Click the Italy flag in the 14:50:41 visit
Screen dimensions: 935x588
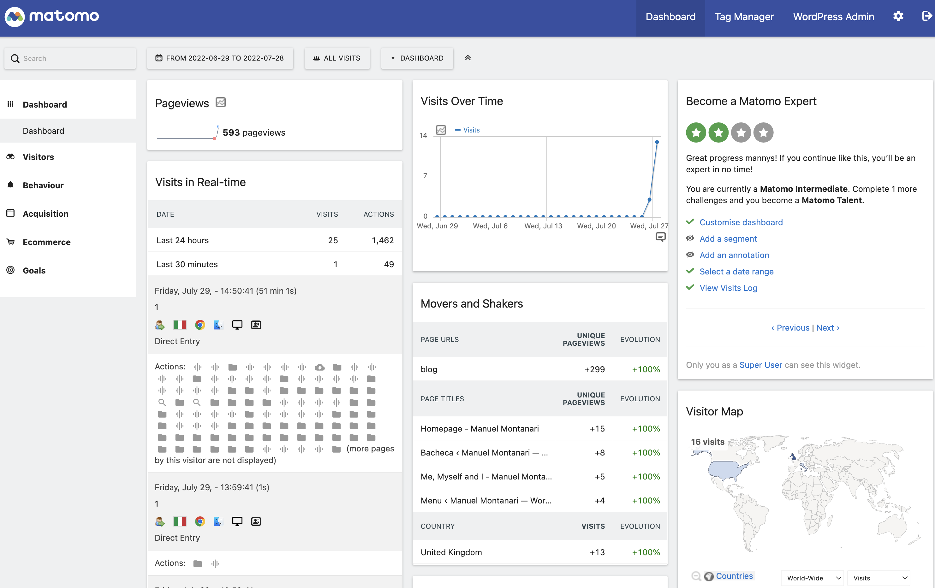pos(180,325)
